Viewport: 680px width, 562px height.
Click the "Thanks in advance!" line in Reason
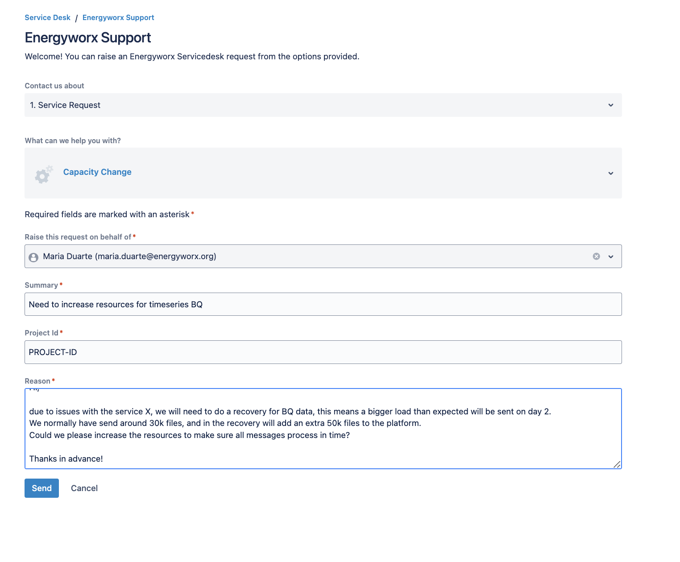click(66, 459)
